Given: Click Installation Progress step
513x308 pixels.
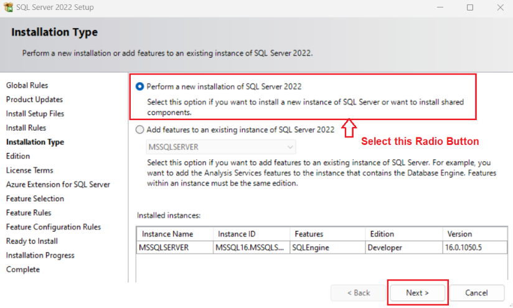Looking at the screenshot, I should [x=40, y=255].
